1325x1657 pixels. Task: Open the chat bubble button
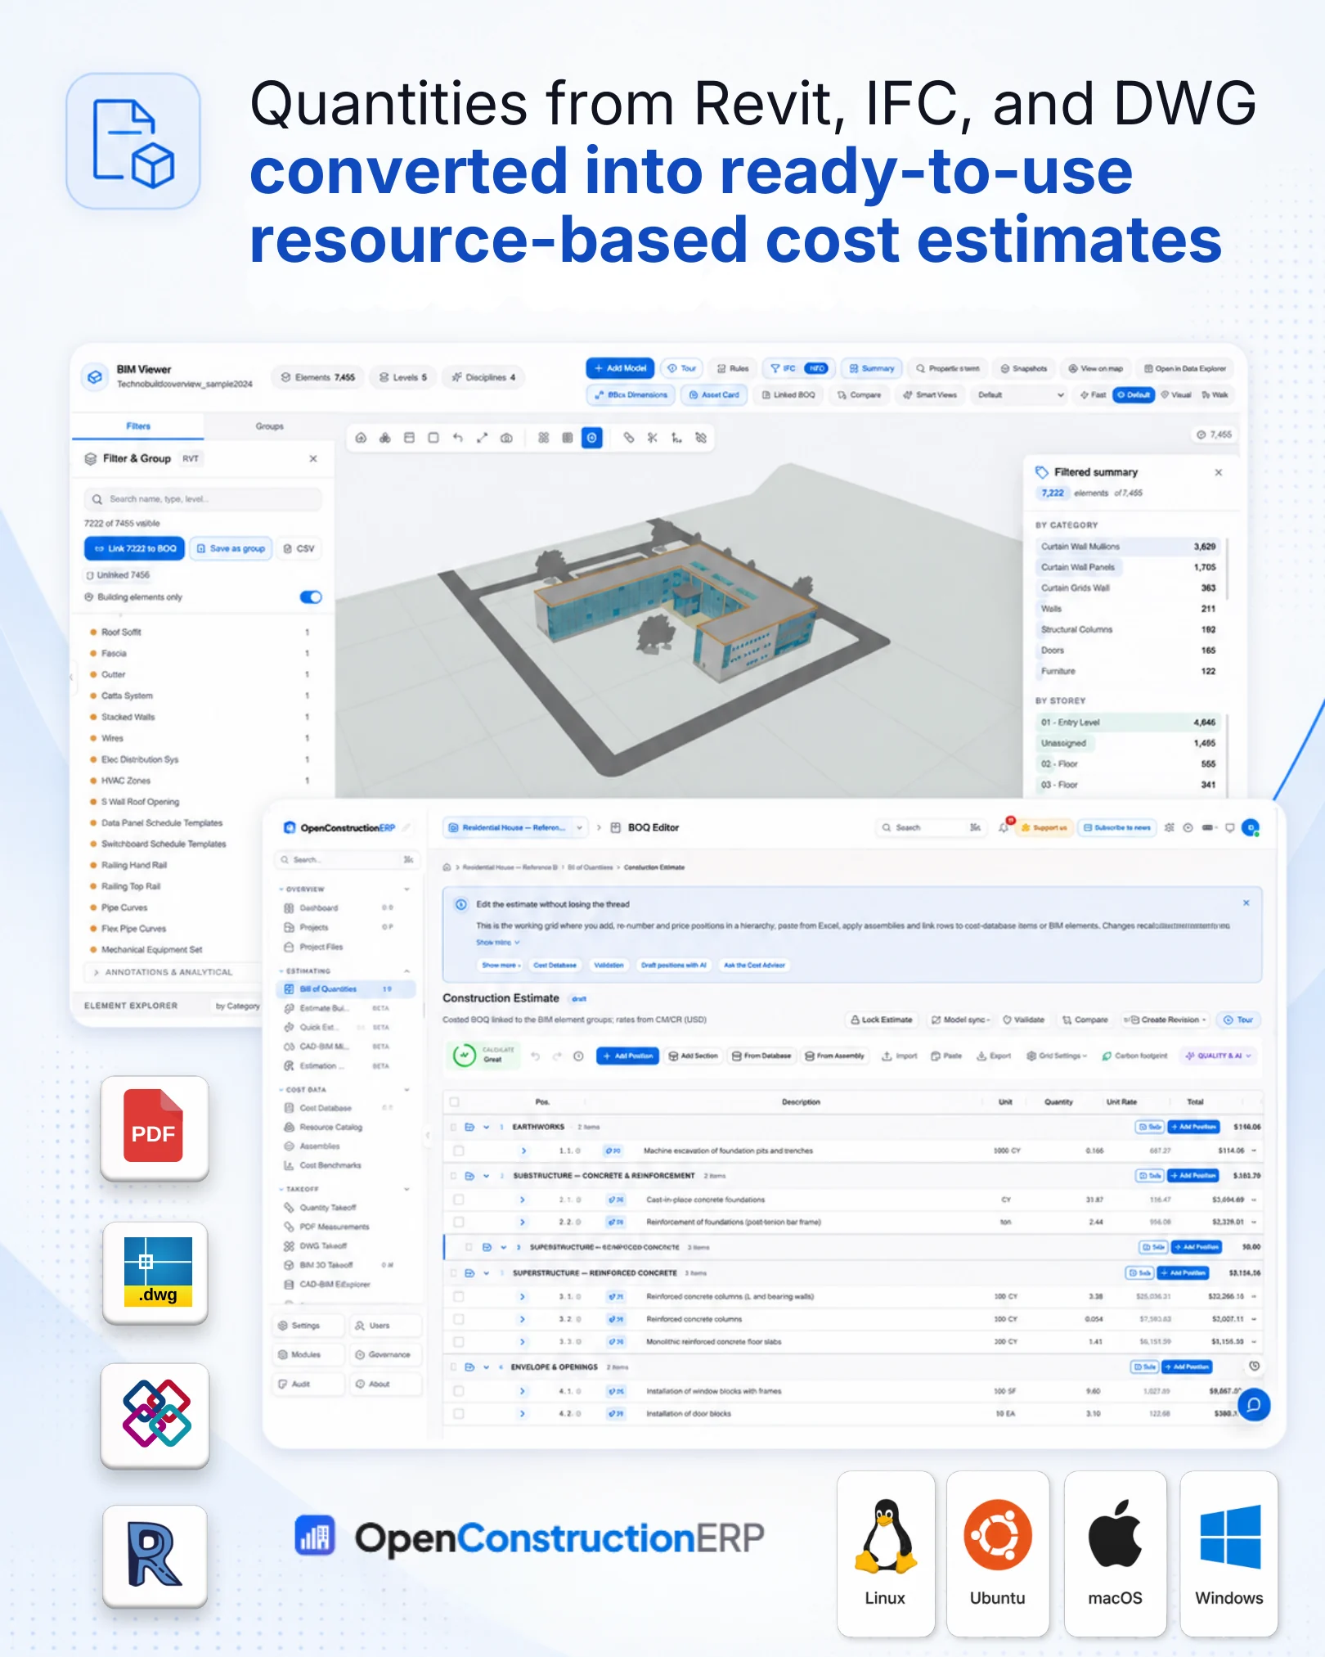(x=1254, y=1406)
